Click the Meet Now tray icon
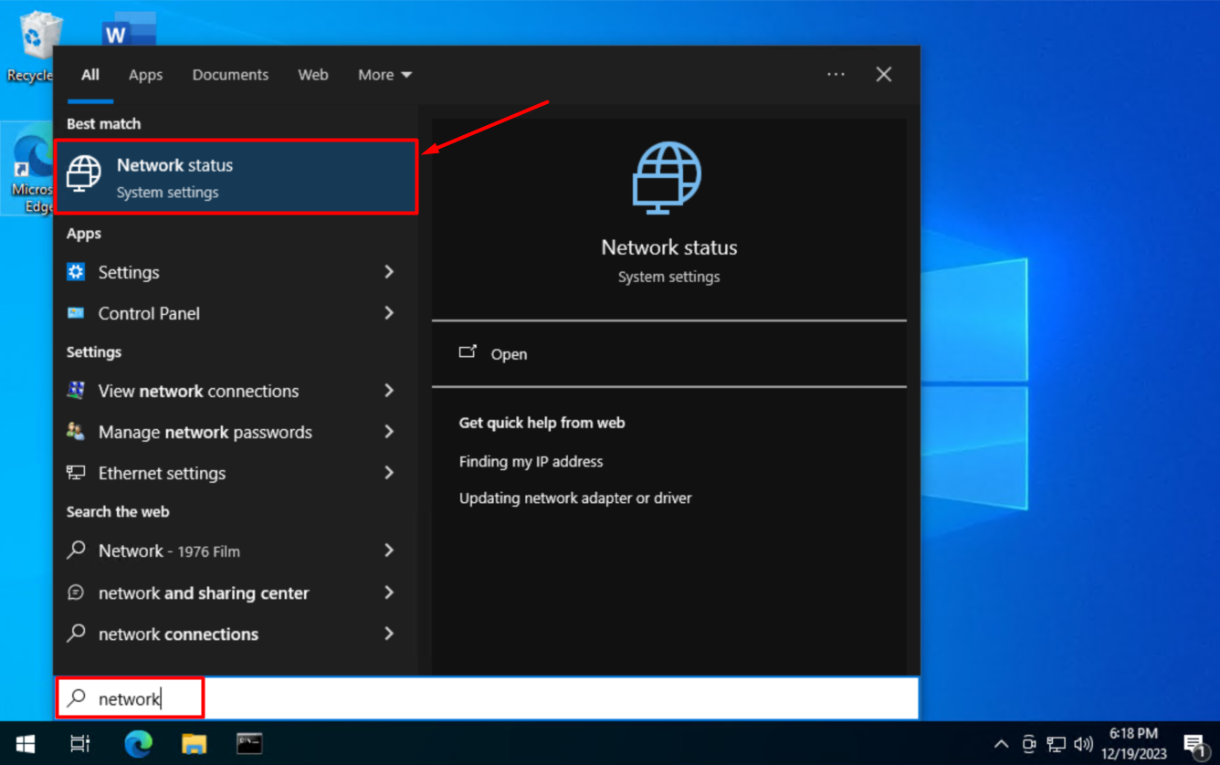 [1029, 744]
